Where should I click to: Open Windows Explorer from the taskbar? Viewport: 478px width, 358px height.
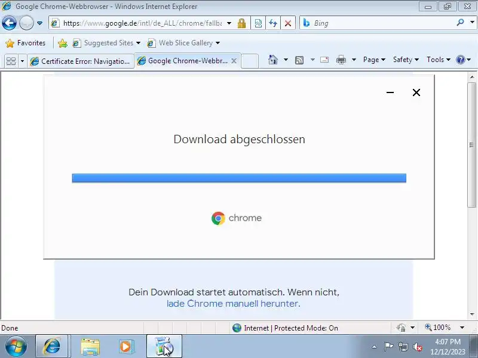(x=90, y=347)
